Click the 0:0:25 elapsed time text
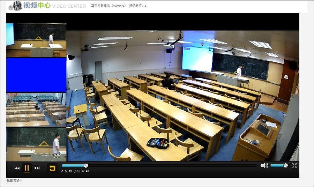Viewport: 314px width, 187px height. [67, 171]
